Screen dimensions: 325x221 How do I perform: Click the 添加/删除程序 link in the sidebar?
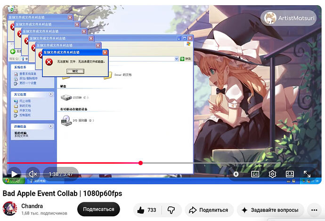[28, 79]
